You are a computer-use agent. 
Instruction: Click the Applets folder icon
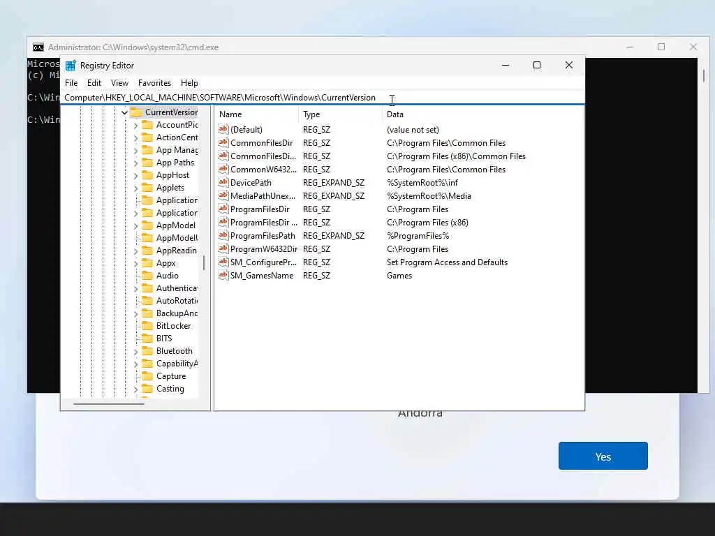click(147, 187)
